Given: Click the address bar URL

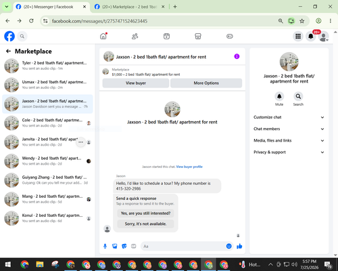Looking at the screenshot, I should coord(99,21).
